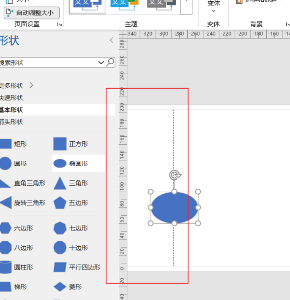The image size is (290, 300).
Task: Select the Octagon (八边形) shape
Action: tap(16, 248)
